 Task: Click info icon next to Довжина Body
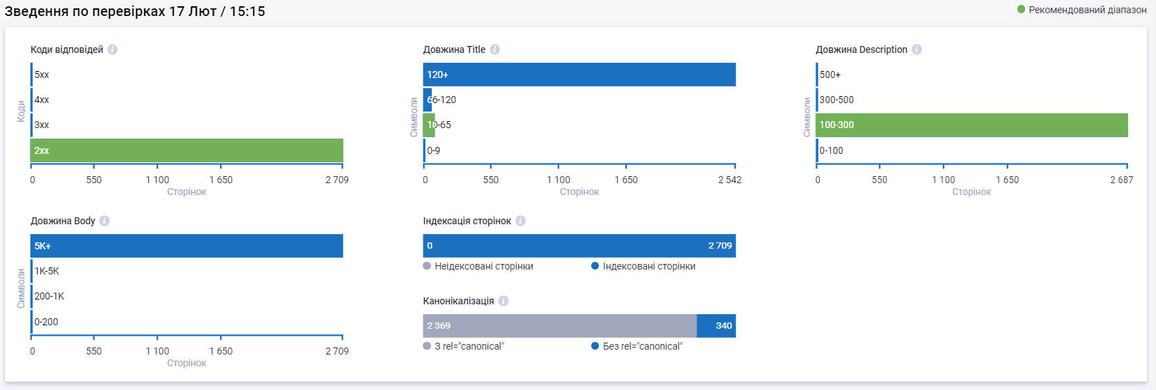[104, 221]
